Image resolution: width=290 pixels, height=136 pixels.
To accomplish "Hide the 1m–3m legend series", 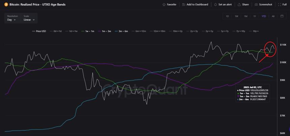I will (x=104, y=31).
